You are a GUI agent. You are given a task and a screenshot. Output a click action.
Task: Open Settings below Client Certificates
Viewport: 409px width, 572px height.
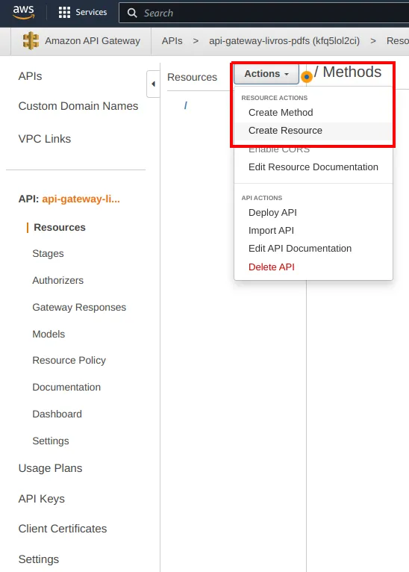click(39, 559)
